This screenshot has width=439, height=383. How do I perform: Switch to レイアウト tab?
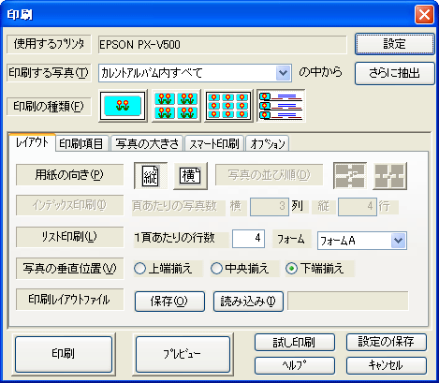pyautogui.click(x=32, y=143)
